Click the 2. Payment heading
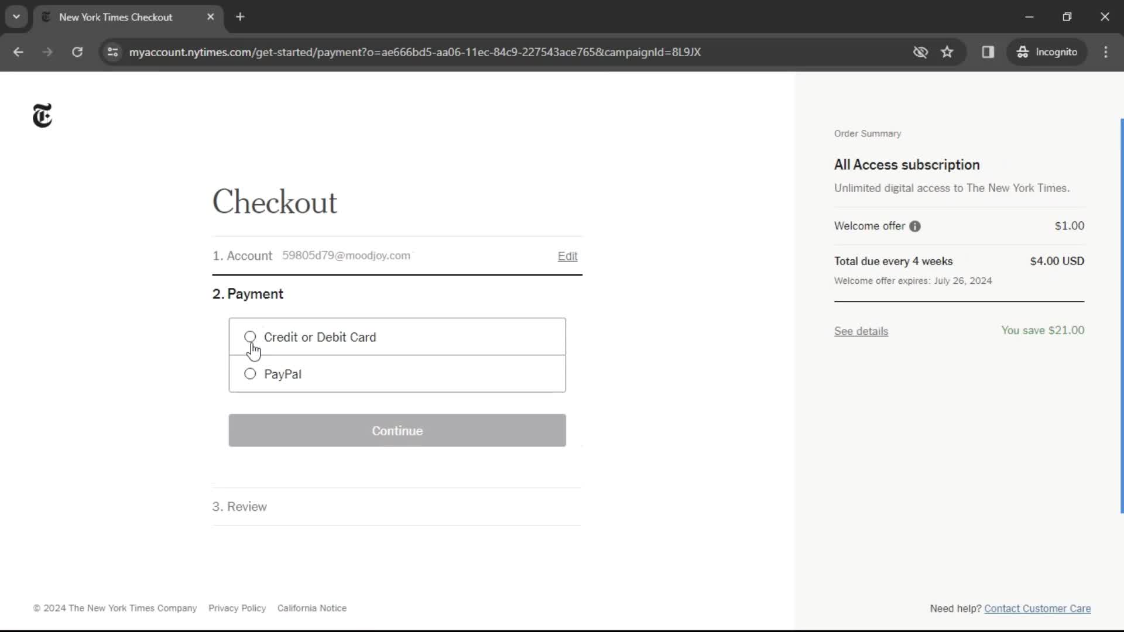This screenshot has height=632, width=1124. click(248, 294)
